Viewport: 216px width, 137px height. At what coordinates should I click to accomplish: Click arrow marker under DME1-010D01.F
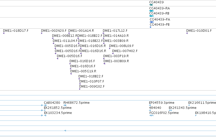point(187,33)
